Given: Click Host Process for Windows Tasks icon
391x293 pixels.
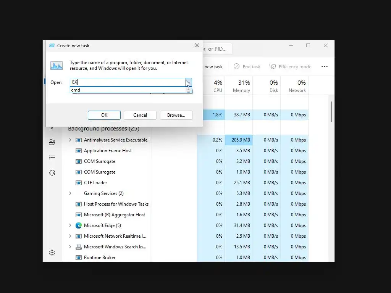Looking at the screenshot, I should point(79,204).
